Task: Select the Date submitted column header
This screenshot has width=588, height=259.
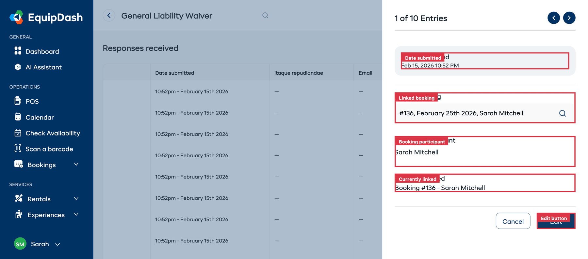Action: (175, 73)
